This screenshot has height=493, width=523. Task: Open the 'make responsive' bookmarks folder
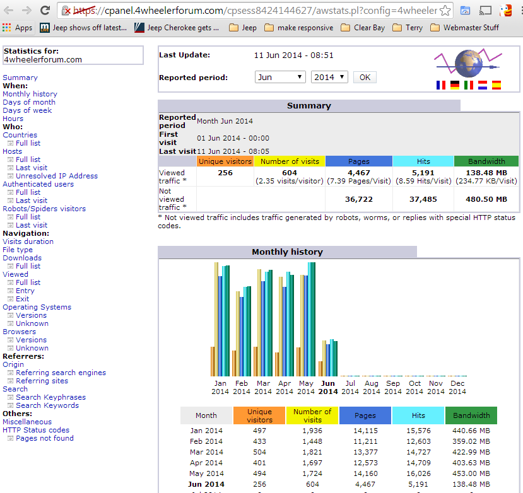(x=299, y=28)
